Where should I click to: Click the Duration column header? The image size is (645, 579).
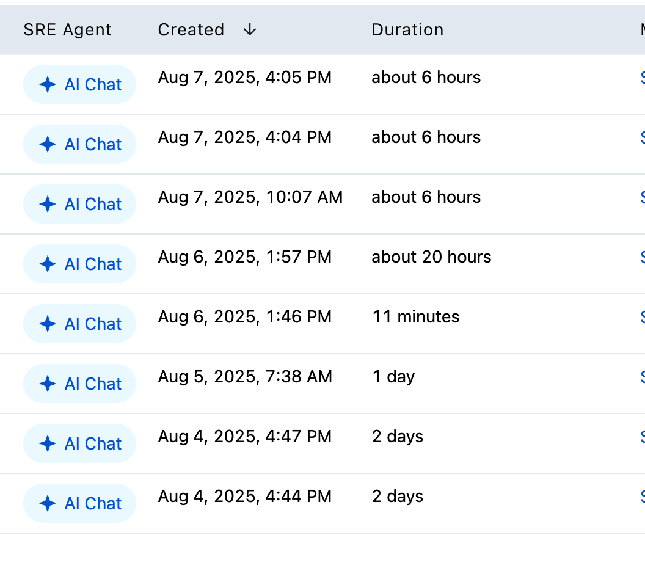tap(407, 29)
